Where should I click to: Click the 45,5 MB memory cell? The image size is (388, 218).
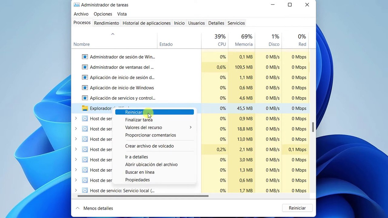tap(241, 108)
